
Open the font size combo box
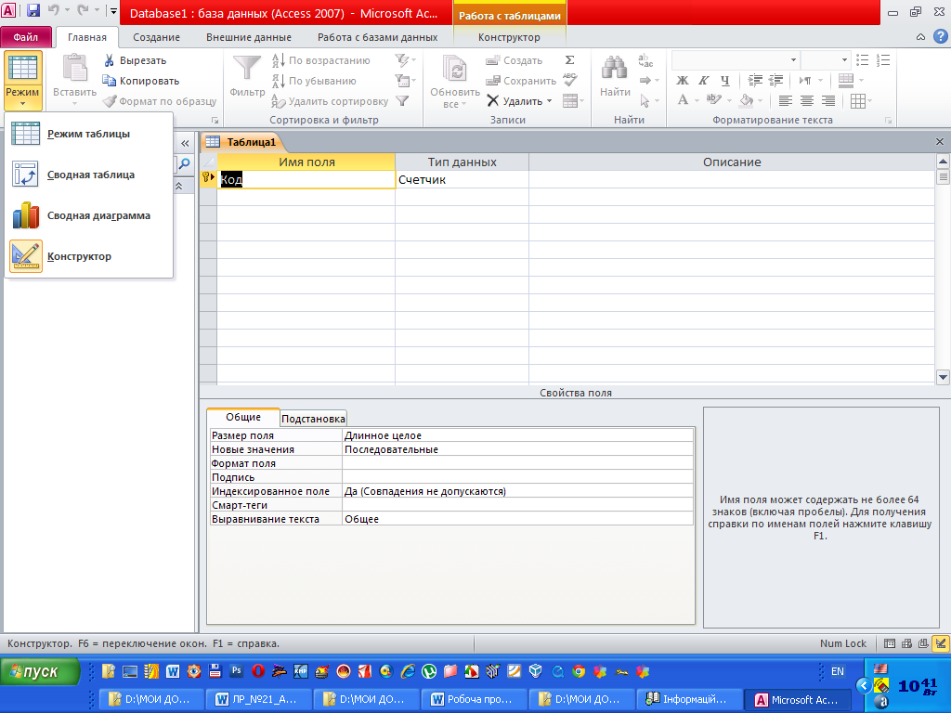pyautogui.click(x=825, y=60)
